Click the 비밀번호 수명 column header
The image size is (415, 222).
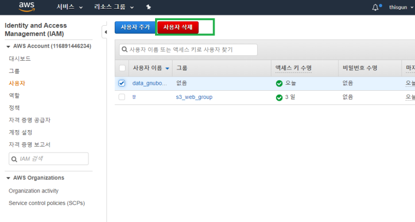click(360, 68)
